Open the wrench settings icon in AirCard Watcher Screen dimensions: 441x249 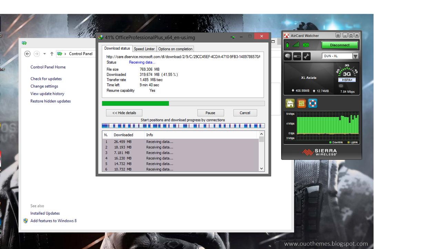(306, 56)
